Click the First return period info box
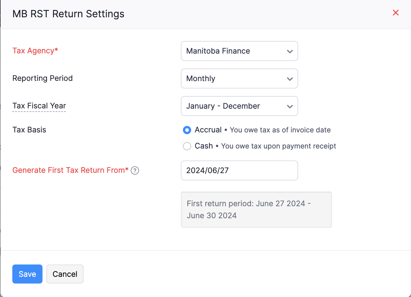Image resolution: width=411 pixels, height=297 pixels. (256, 210)
